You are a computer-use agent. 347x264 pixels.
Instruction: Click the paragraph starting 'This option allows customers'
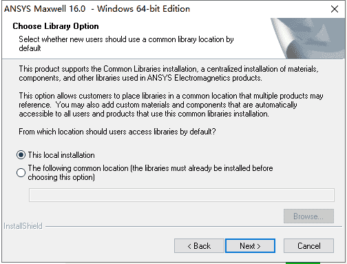tap(171, 105)
